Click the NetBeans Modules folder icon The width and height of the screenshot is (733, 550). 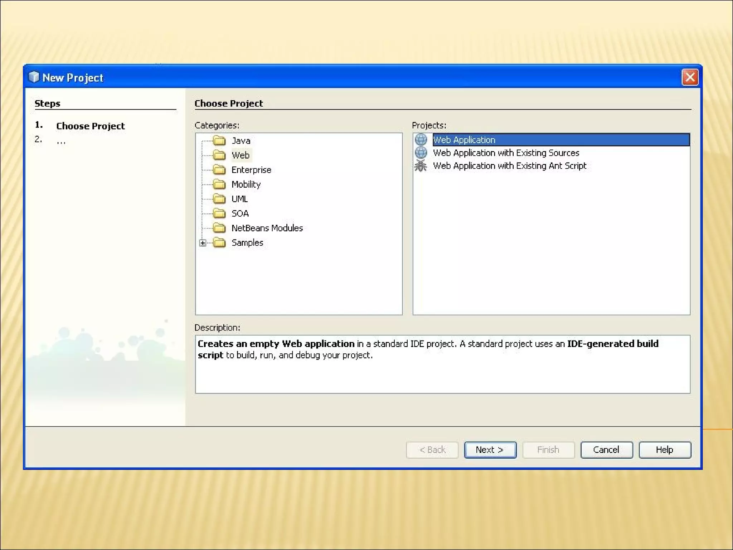[219, 228]
